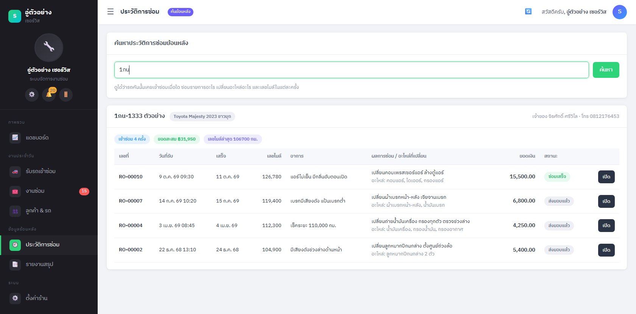Open repair order RO-00004 with เปิด button

(606, 226)
